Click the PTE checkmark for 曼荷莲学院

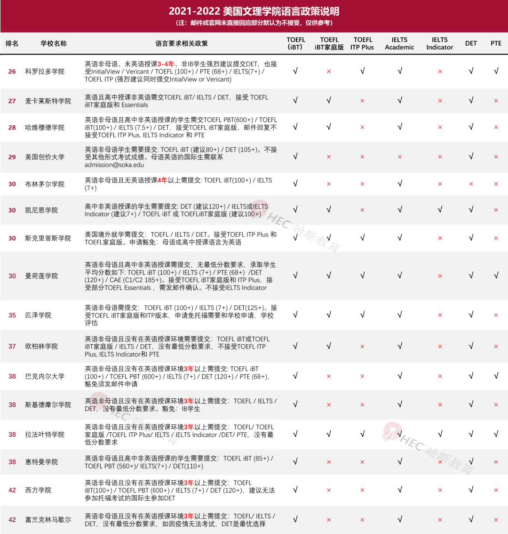(x=496, y=275)
